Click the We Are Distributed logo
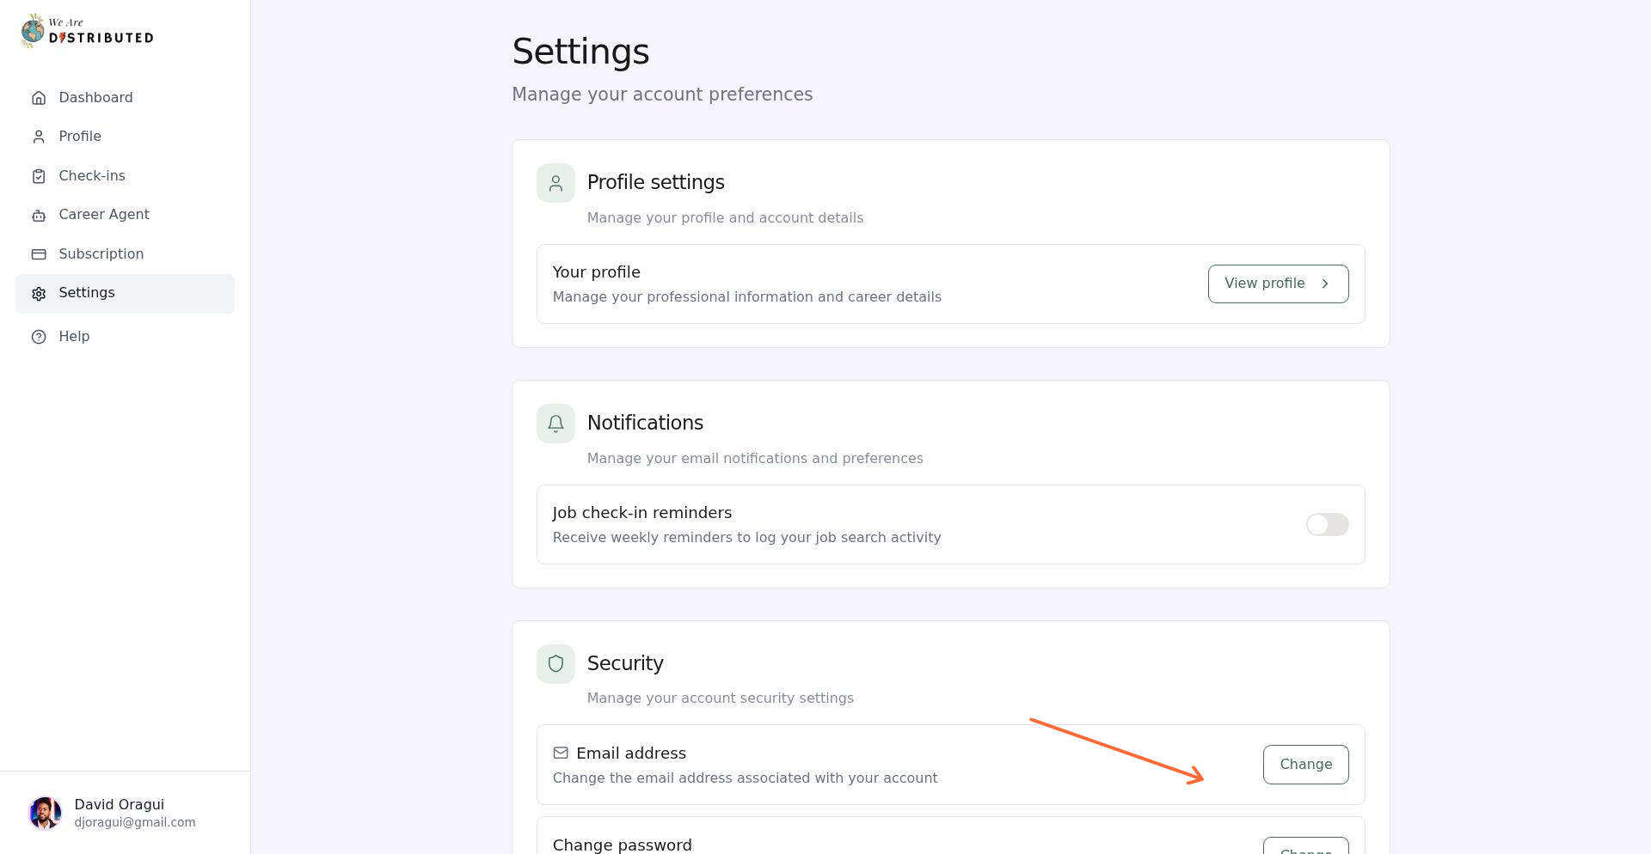Viewport: 1651px width, 854px height. tap(86, 30)
